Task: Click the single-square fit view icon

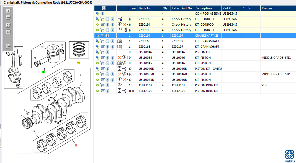Action: click(8, 32)
